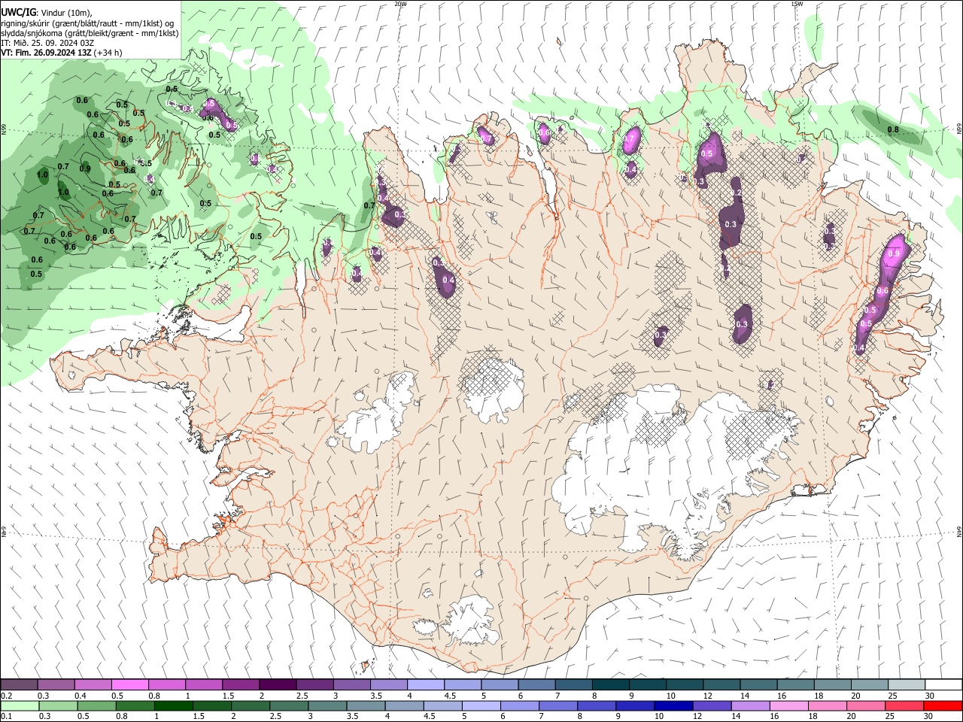The height and width of the screenshot is (722, 963).
Task: Click the "0.1" legend label
Action: [x=6, y=717]
